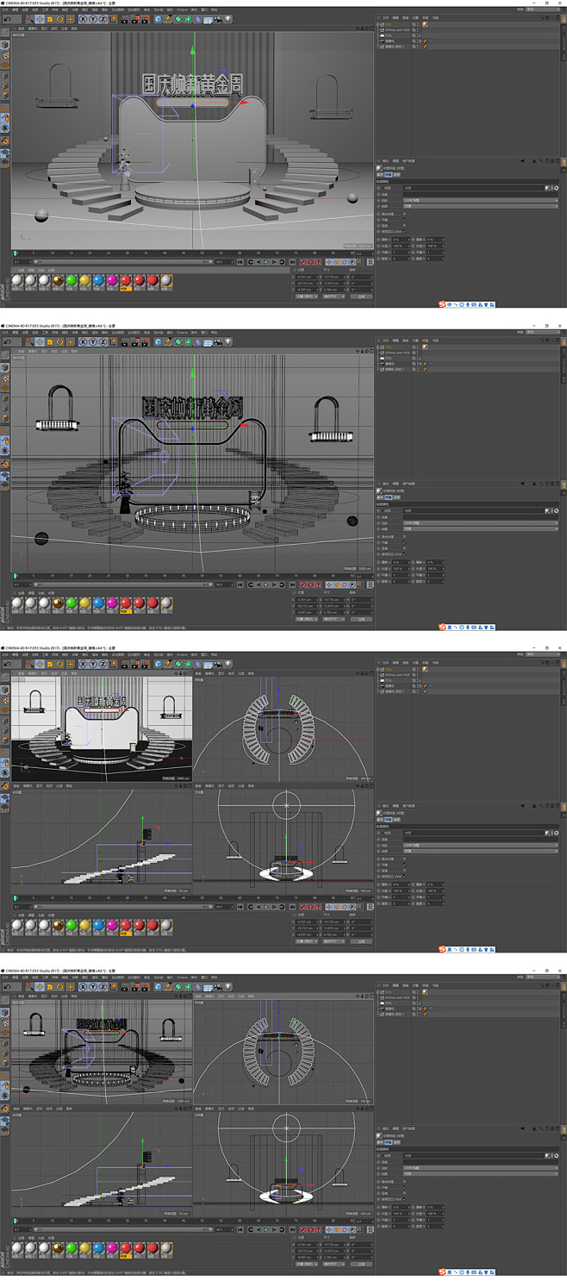The width and height of the screenshot is (567, 1287).
Task: Open Octane menu in shaded single-view window
Action: [x=182, y=10]
